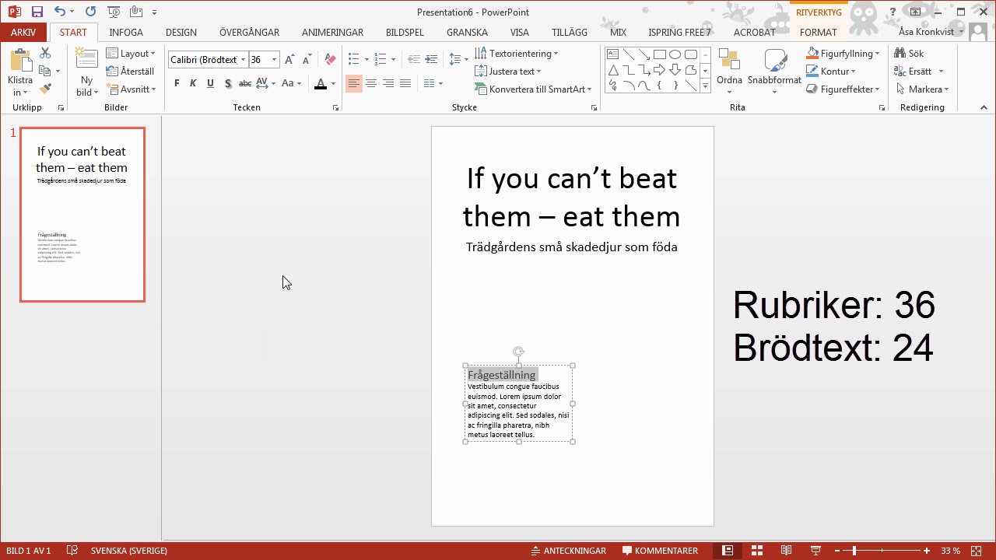Open the Layout dropdown
Screen dimensions: 996x560
[131, 54]
